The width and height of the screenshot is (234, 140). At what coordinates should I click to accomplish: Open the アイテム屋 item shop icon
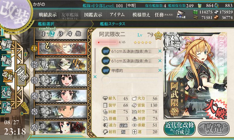point(181,14)
